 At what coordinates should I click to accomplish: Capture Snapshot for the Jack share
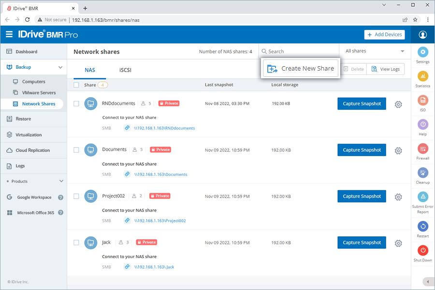pyautogui.click(x=362, y=243)
